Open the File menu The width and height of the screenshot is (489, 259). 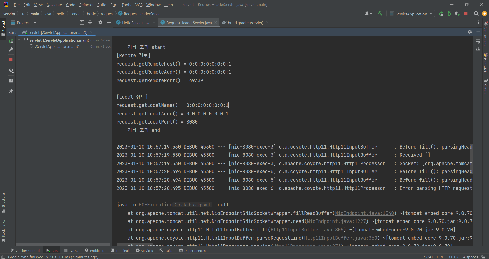[x=17, y=5]
